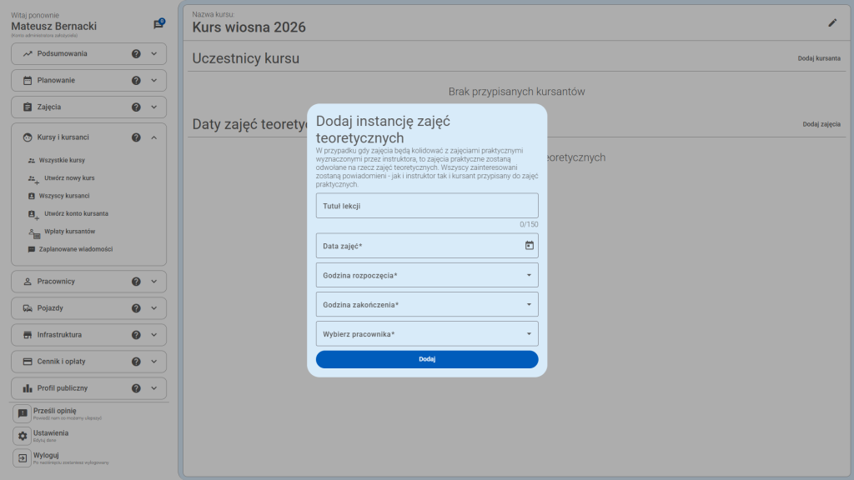This screenshot has width=854, height=480.
Task: Click the Dodaj kursanta link
Action: 818,59
